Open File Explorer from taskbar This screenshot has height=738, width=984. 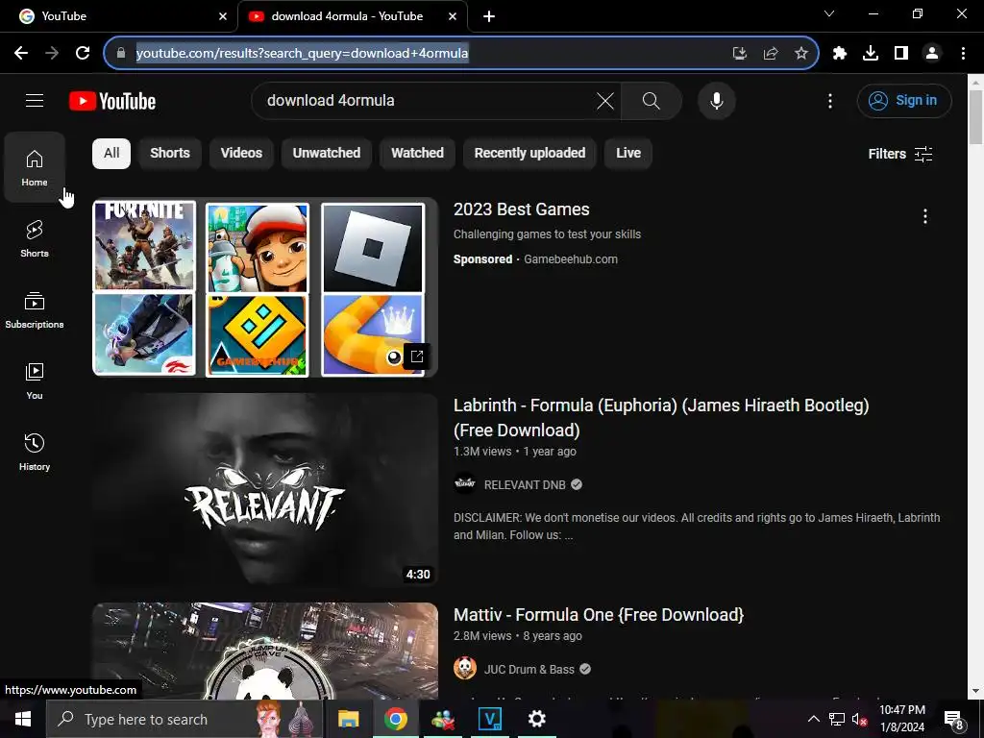[x=348, y=719]
